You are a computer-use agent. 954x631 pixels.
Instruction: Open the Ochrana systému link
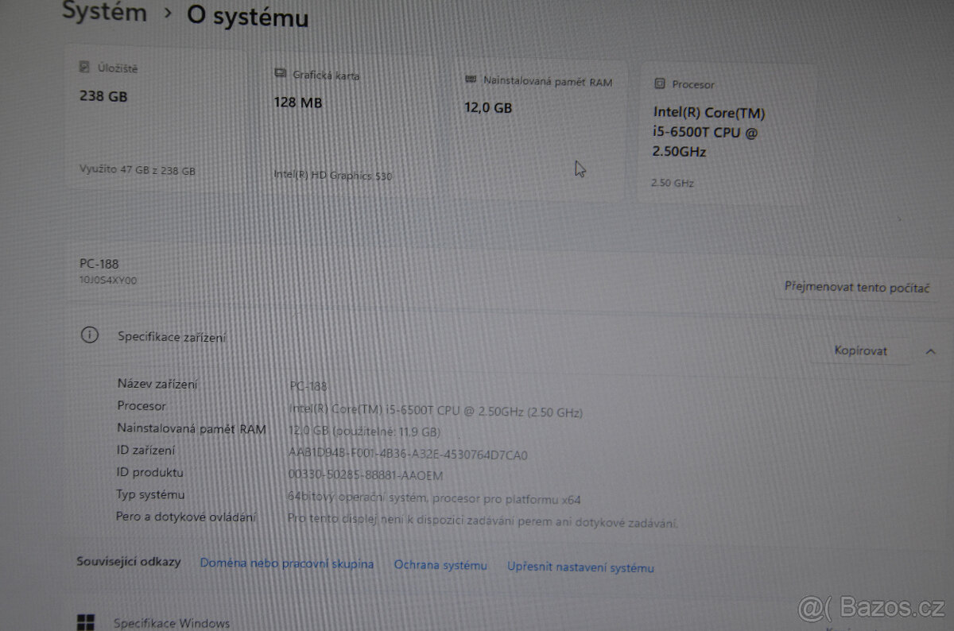440,566
